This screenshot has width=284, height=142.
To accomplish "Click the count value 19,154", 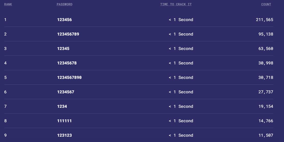I will [266, 106].
